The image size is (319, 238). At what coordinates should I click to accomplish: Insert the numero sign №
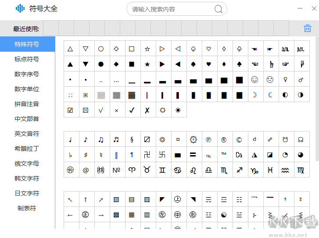coord(116,170)
